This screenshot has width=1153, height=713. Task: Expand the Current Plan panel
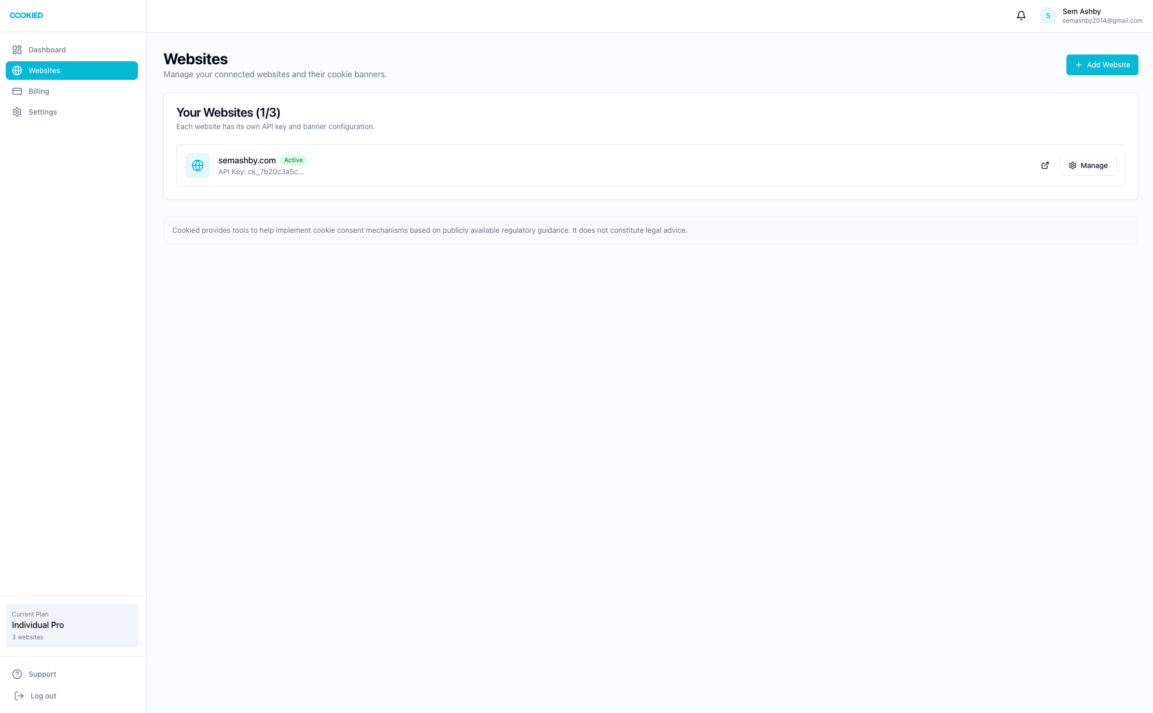coord(72,625)
